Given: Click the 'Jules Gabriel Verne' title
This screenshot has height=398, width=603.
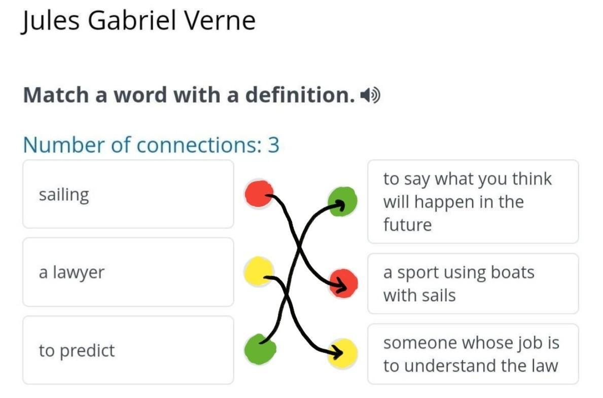Looking at the screenshot, I should click(x=138, y=21).
